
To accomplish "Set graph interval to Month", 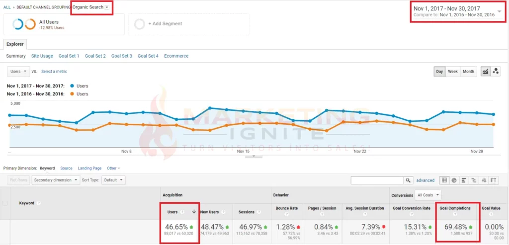I will point(468,72).
